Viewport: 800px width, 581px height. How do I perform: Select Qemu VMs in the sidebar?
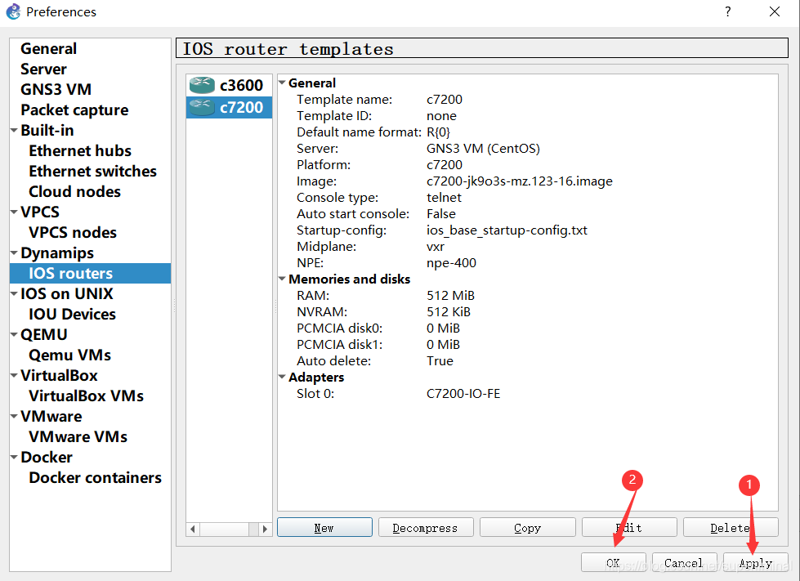70,355
